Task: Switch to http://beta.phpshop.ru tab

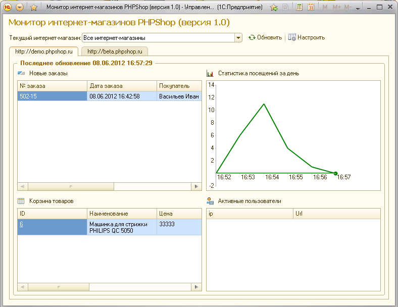Action: click(114, 51)
